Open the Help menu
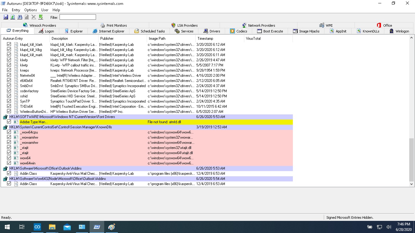This screenshot has width=415, height=233. click(x=56, y=10)
